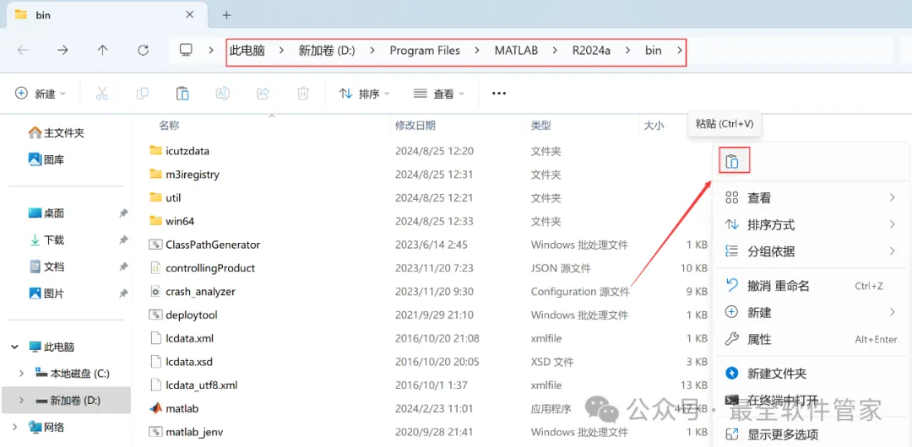912x447 pixels.
Task: Open 图片 in the sidebar
Action: pos(46,294)
